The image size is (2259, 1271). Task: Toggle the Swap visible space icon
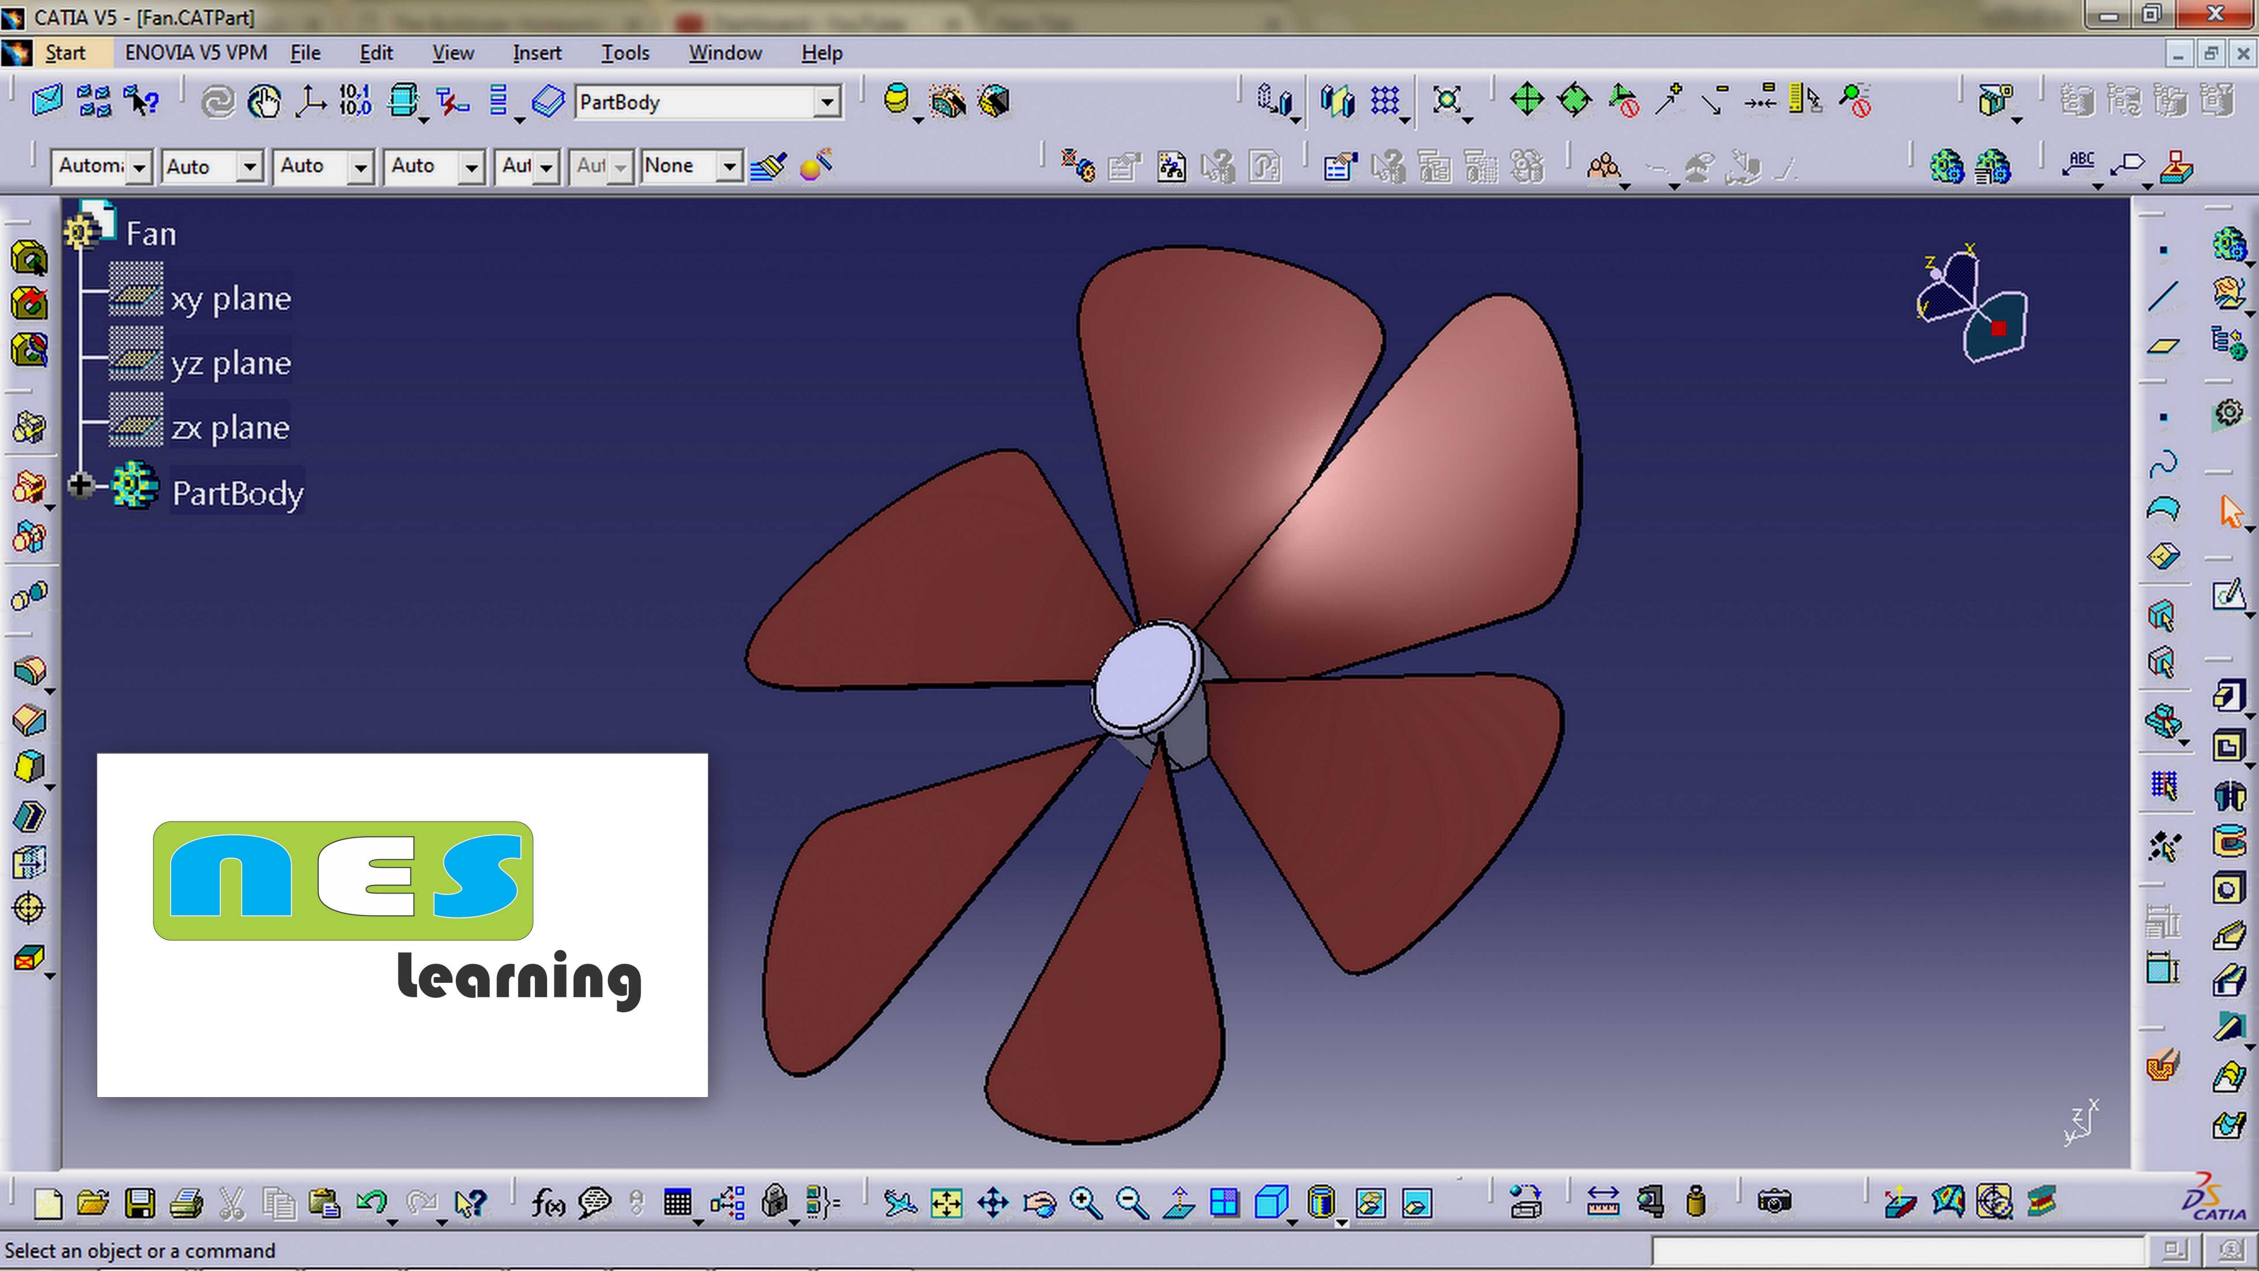(x=1416, y=1203)
